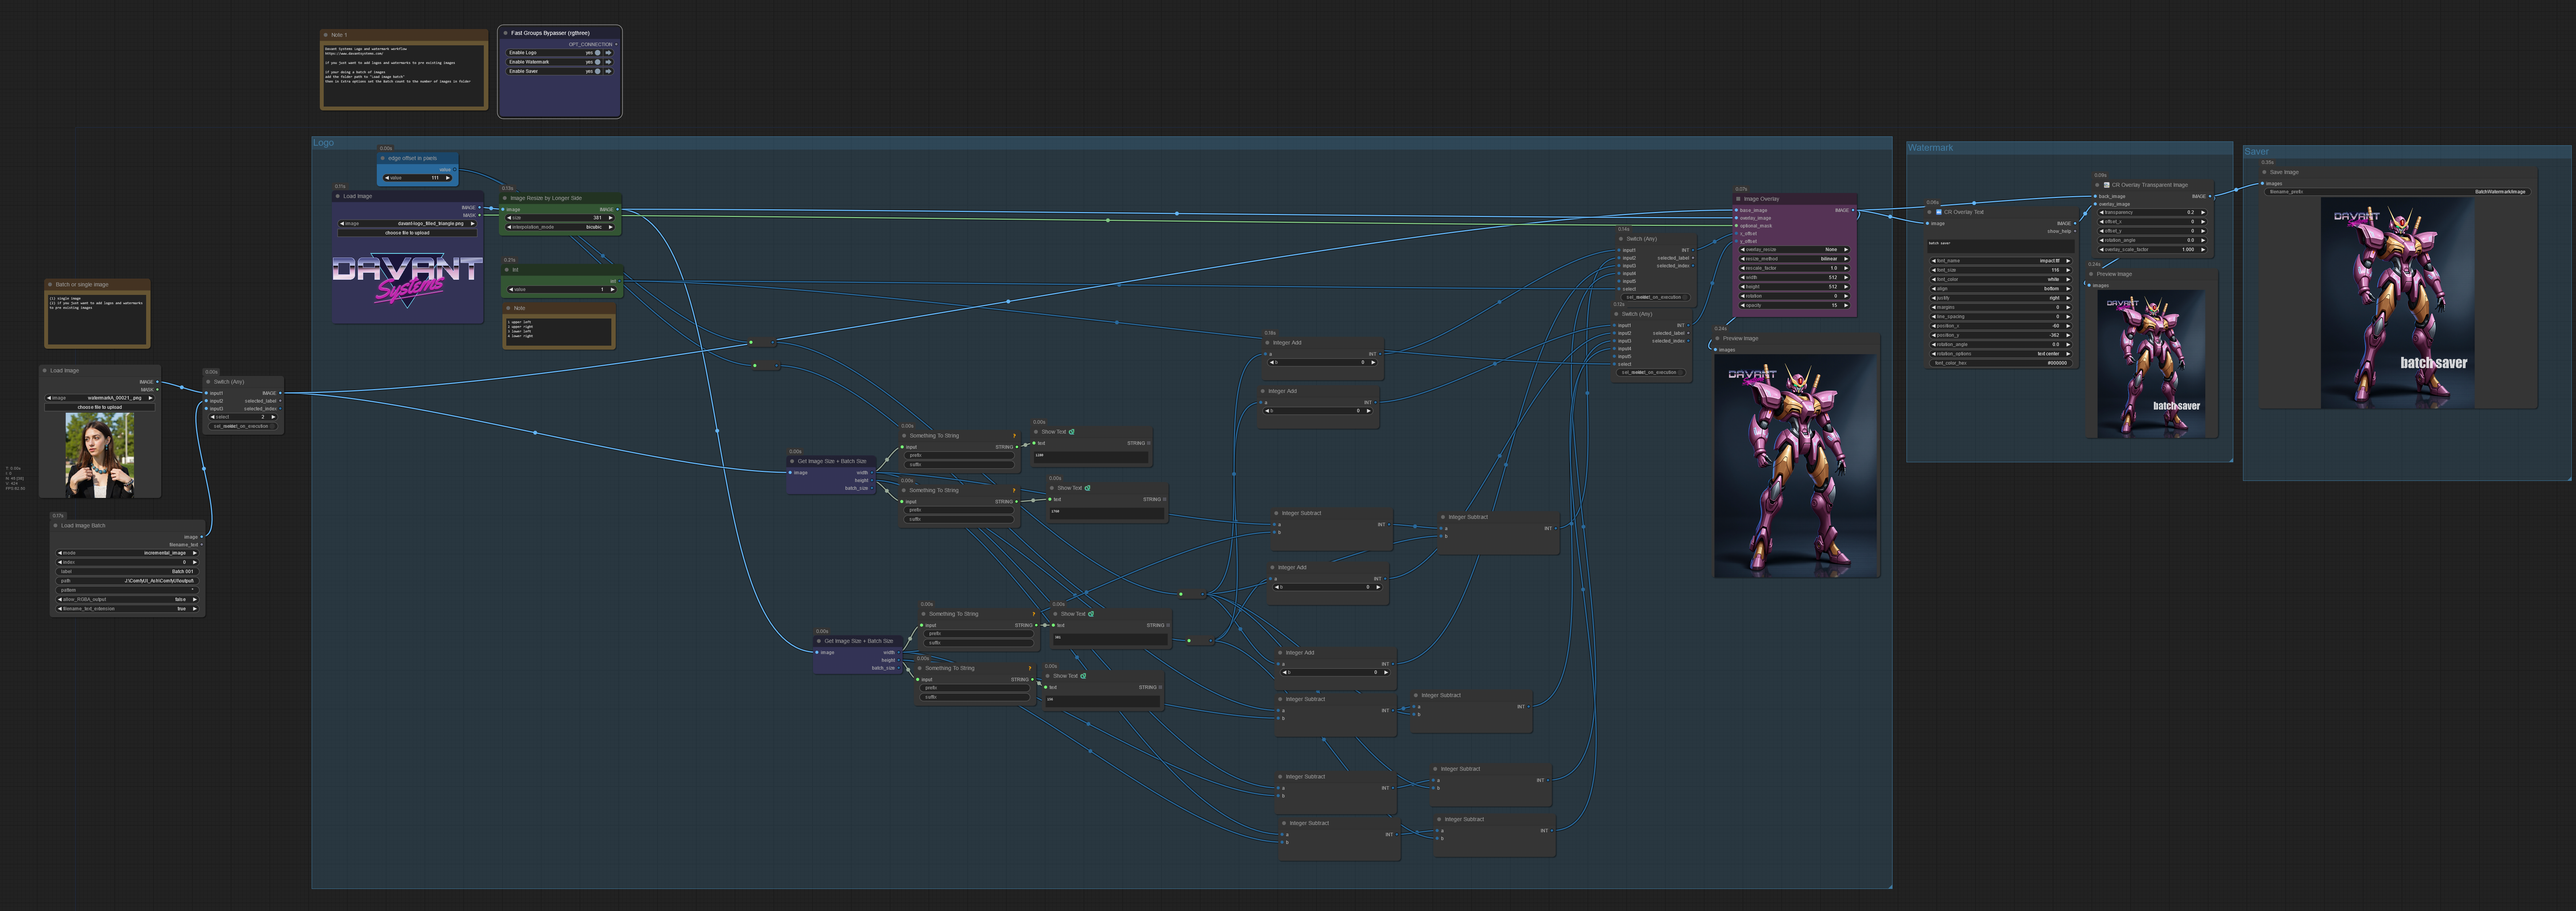Click the arrow icon beside Enable Watermark
This screenshot has height=911, width=2576.
tap(608, 62)
